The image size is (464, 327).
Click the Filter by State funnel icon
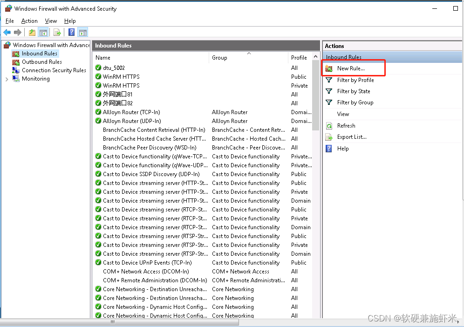[x=329, y=91]
